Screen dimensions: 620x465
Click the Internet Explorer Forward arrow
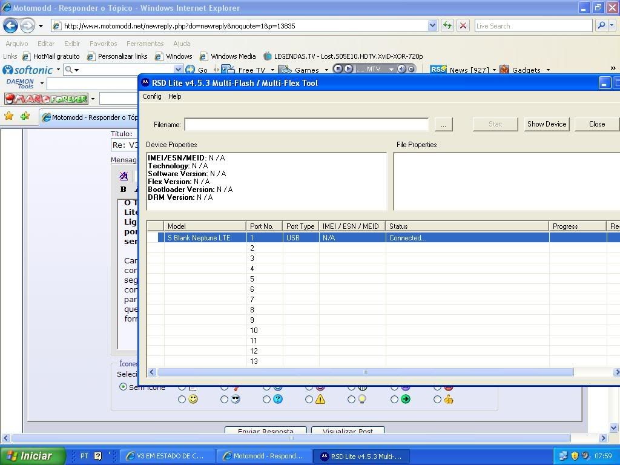(x=27, y=26)
